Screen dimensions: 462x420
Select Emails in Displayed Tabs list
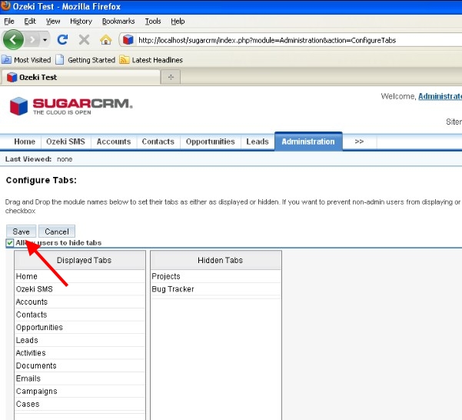click(80, 378)
